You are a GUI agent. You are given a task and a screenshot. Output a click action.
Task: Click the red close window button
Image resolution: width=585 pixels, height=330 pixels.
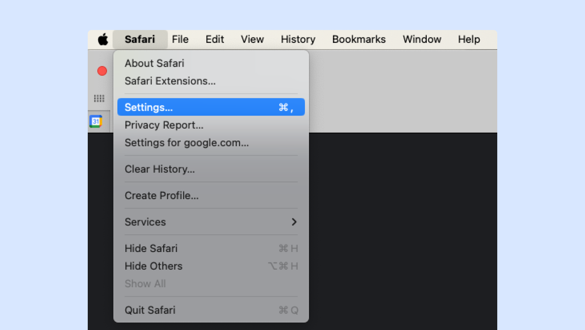(102, 71)
